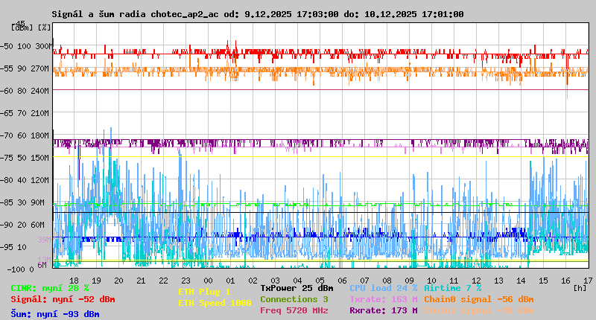Click the CPU load legend entry
The image size is (596, 320).
click(x=383, y=288)
